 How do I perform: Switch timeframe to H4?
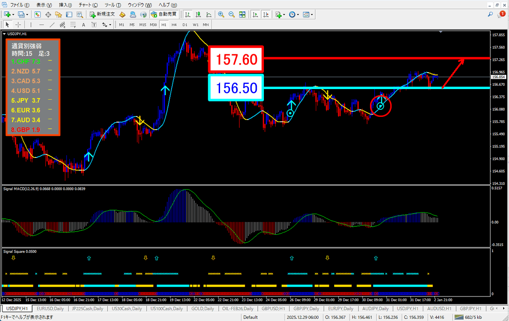pos(174,25)
